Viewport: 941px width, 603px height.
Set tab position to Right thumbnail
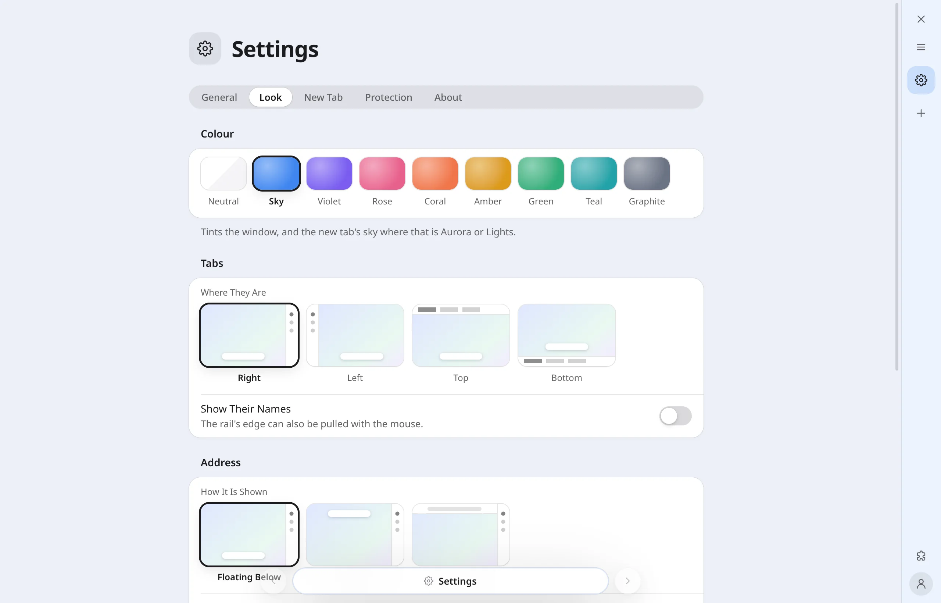click(x=249, y=335)
